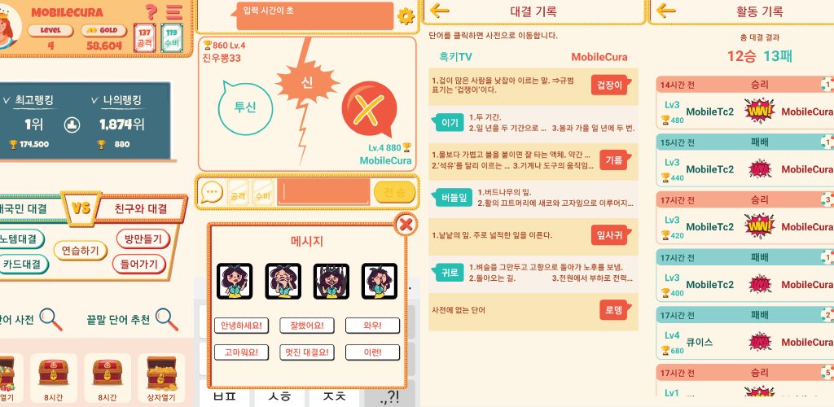
Task: Focus the word input field
Action: pos(323,192)
